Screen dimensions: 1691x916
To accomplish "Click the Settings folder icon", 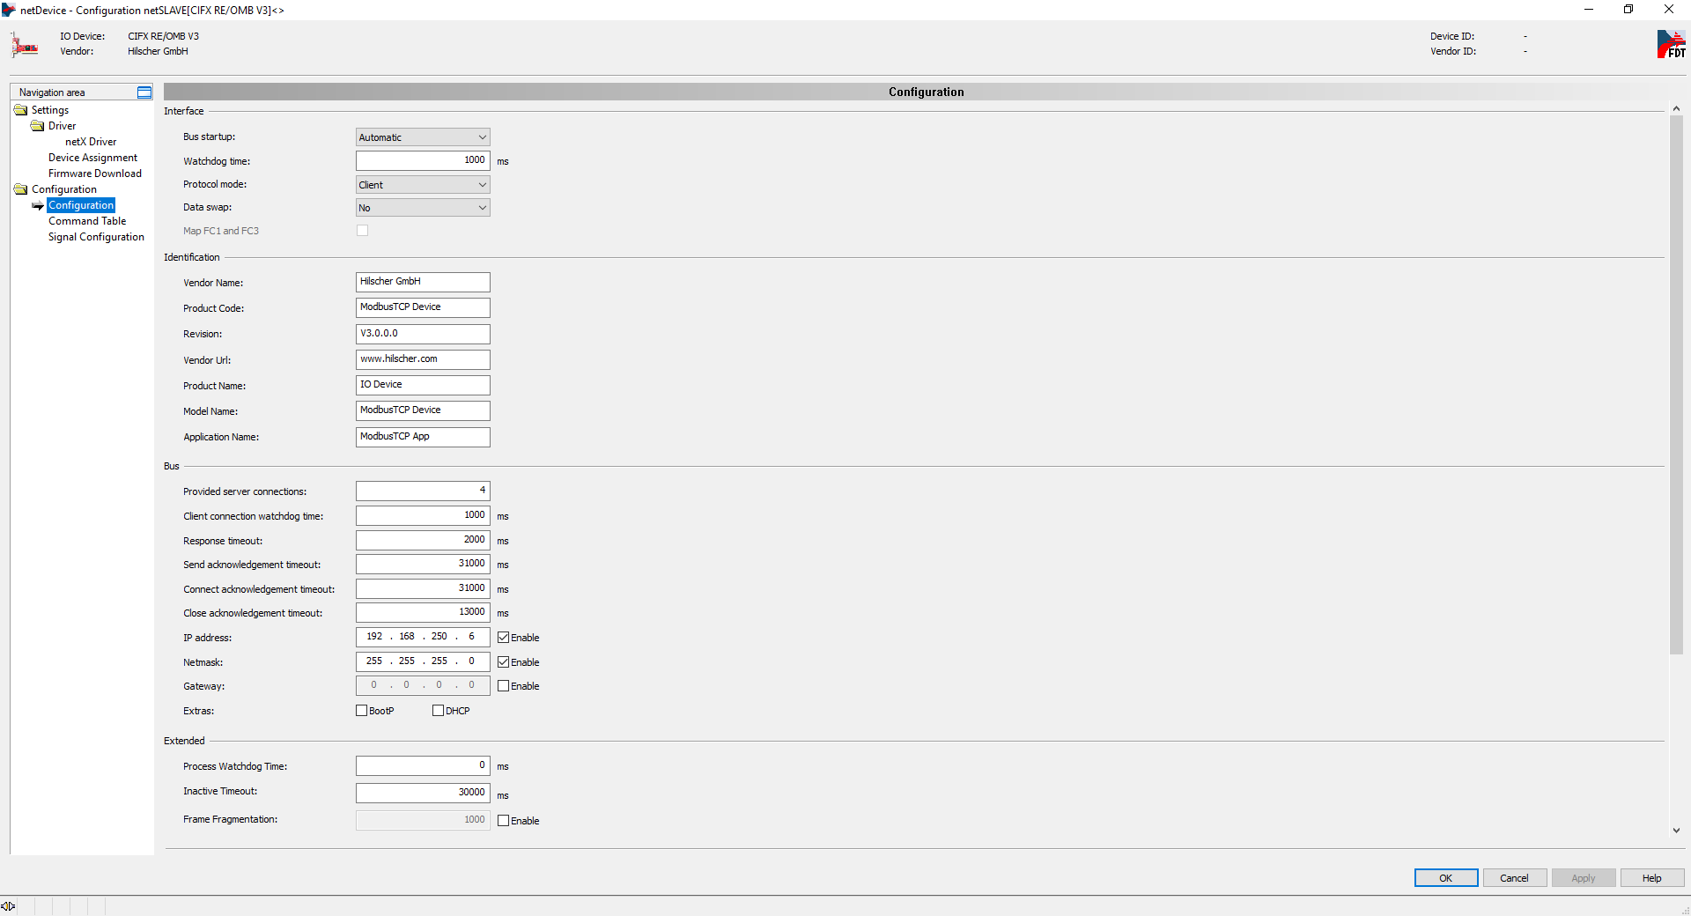I will pos(21,110).
